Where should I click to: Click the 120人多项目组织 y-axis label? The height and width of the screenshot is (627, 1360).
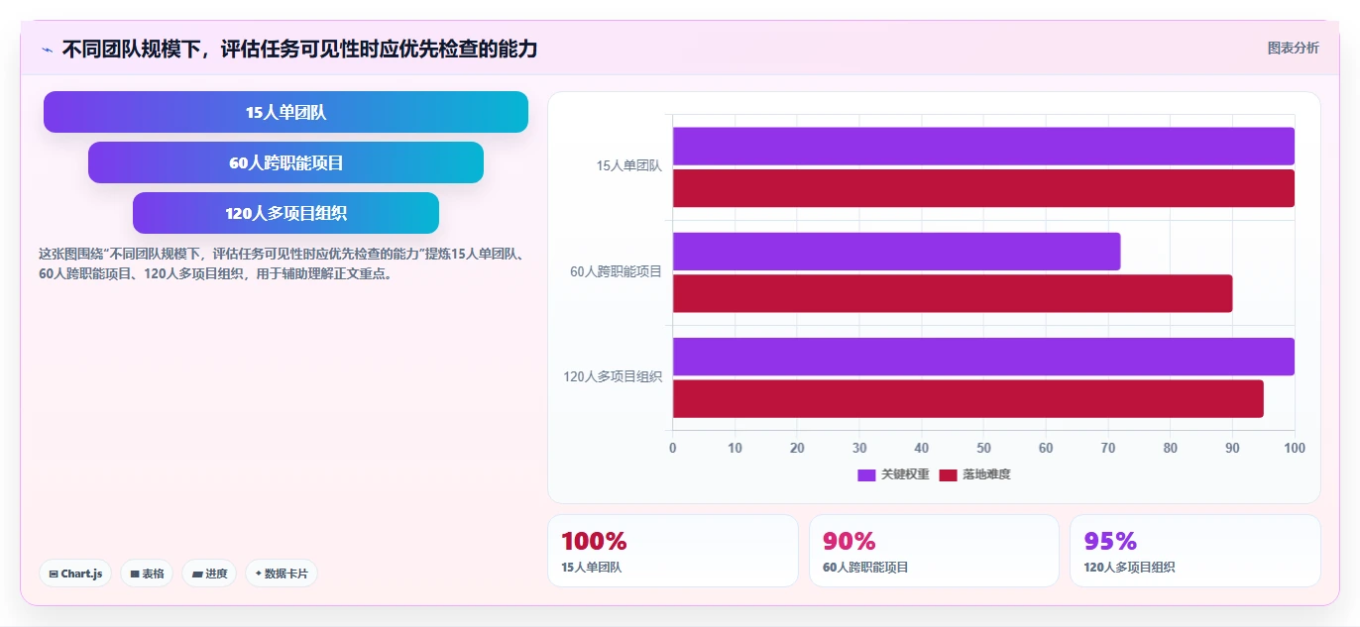coord(613,376)
